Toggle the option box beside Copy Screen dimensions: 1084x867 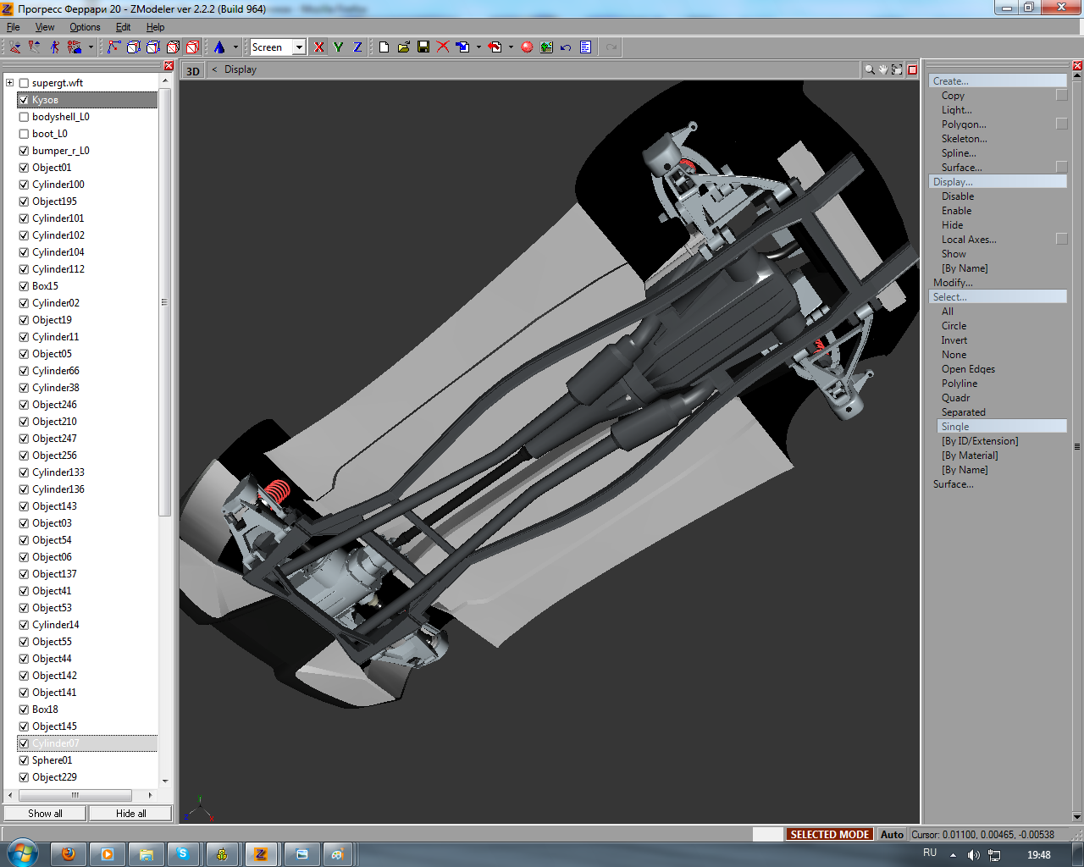(1061, 95)
